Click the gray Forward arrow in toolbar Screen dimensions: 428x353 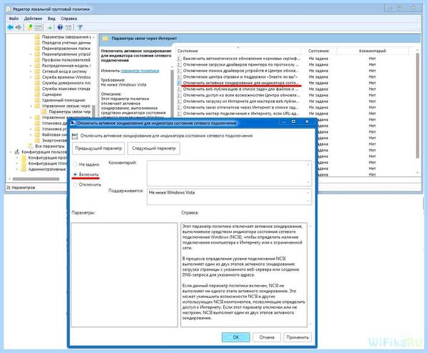click(x=19, y=27)
